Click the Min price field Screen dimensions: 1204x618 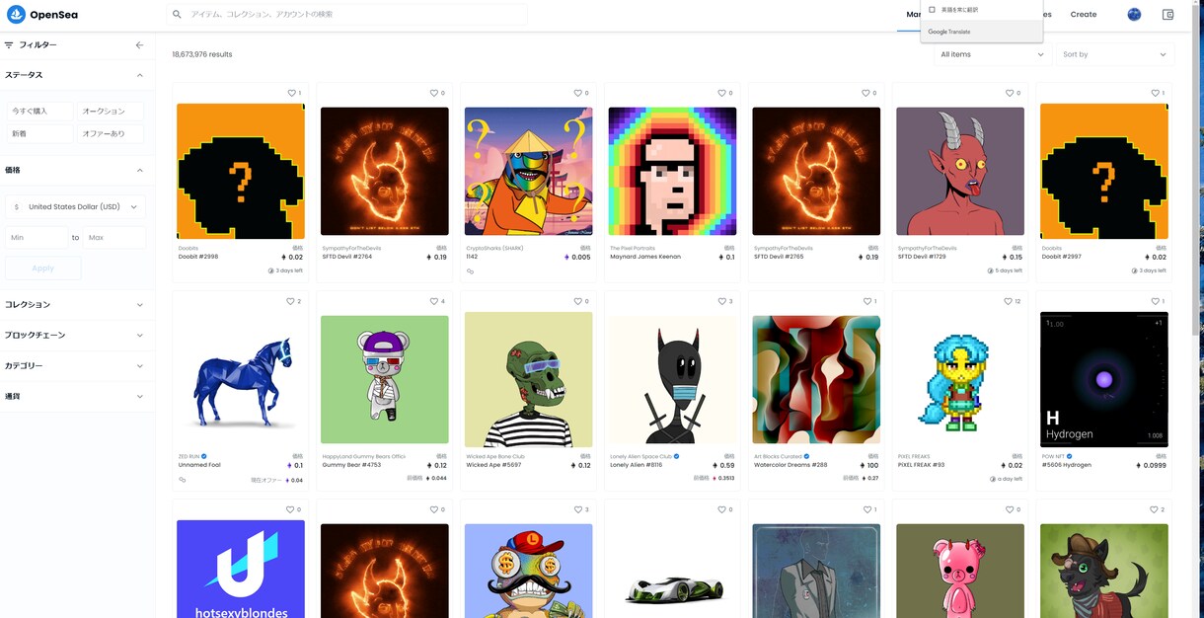tap(37, 237)
